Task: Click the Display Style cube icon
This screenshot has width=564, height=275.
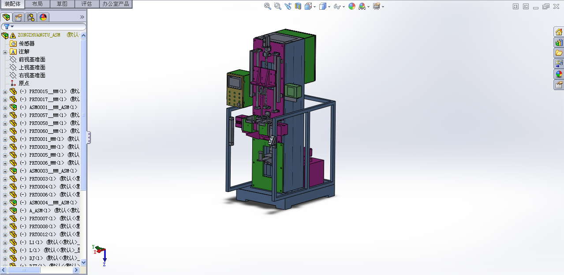Action: 323,6
